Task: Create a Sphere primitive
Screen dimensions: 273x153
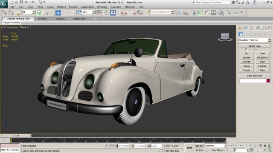Action: [247, 58]
